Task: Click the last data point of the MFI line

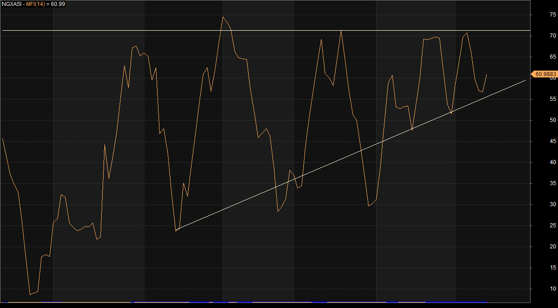Action: tap(487, 74)
